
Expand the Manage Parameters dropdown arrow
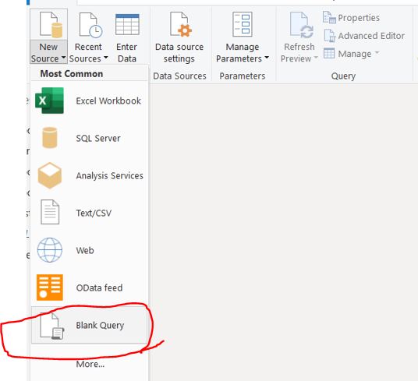[x=267, y=58]
